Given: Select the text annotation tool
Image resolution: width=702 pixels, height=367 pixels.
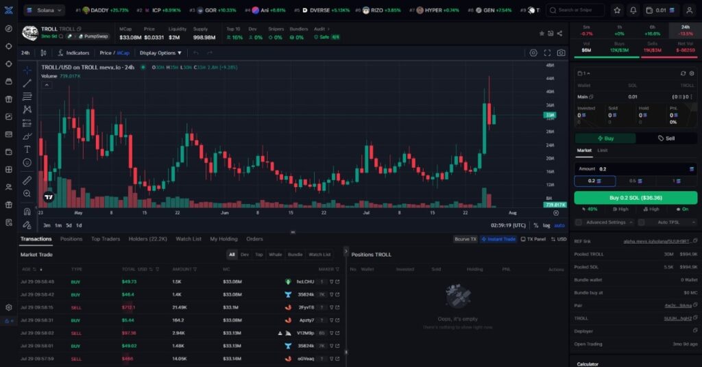Looking at the screenshot, I should (x=27, y=149).
